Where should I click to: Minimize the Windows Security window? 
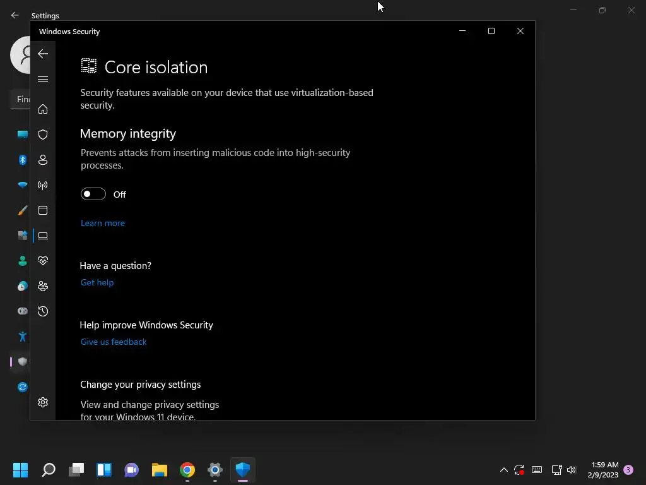point(462,31)
